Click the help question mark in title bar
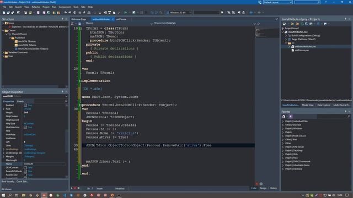The height and width of the screenshot is (198, 353). tap(326, 2)
